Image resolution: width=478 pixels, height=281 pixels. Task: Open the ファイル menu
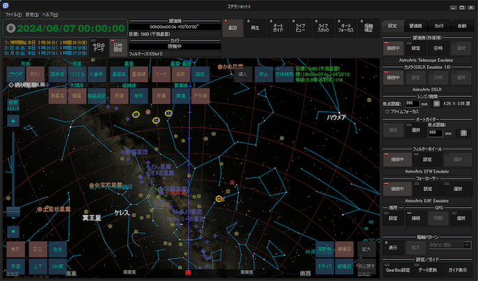point(13,14)
